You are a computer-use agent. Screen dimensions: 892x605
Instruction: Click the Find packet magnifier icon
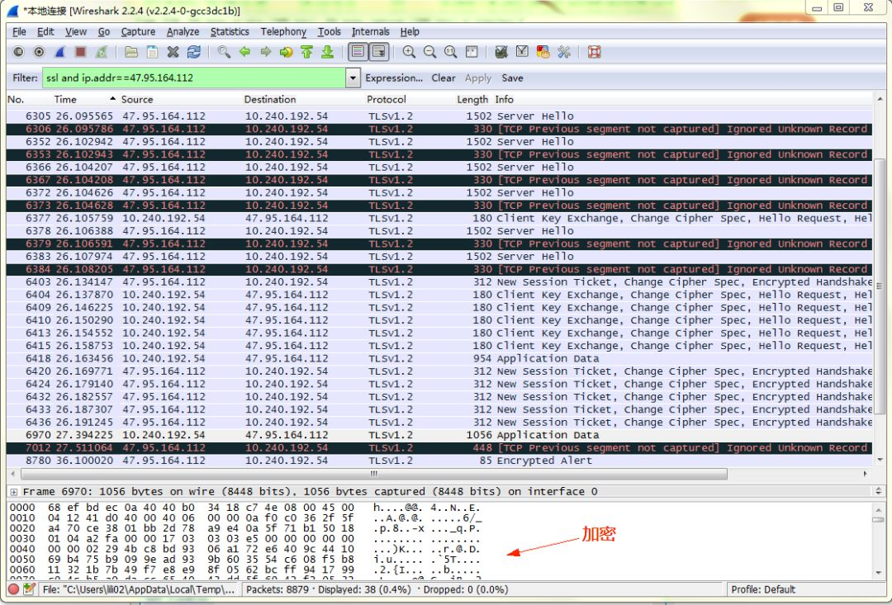(x=224, y=52)
